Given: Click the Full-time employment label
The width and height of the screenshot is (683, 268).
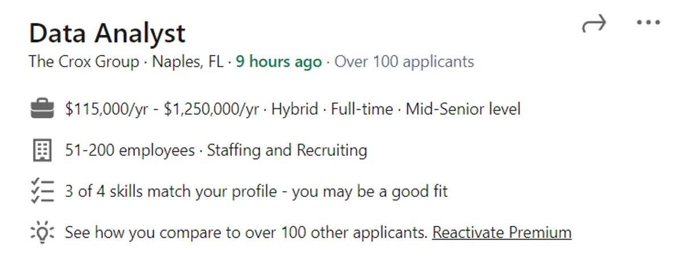Looking at the screenshot, I should tap(362, 109).
